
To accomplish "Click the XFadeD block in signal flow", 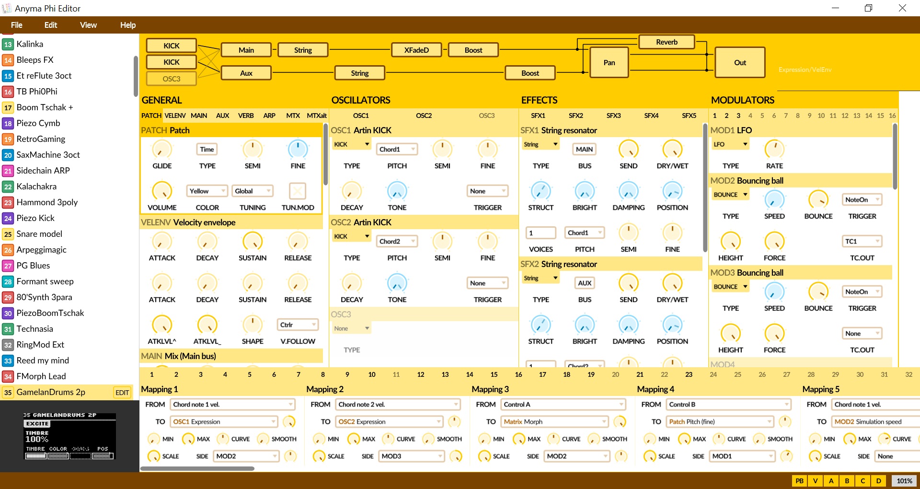I will tap(416, 50).
